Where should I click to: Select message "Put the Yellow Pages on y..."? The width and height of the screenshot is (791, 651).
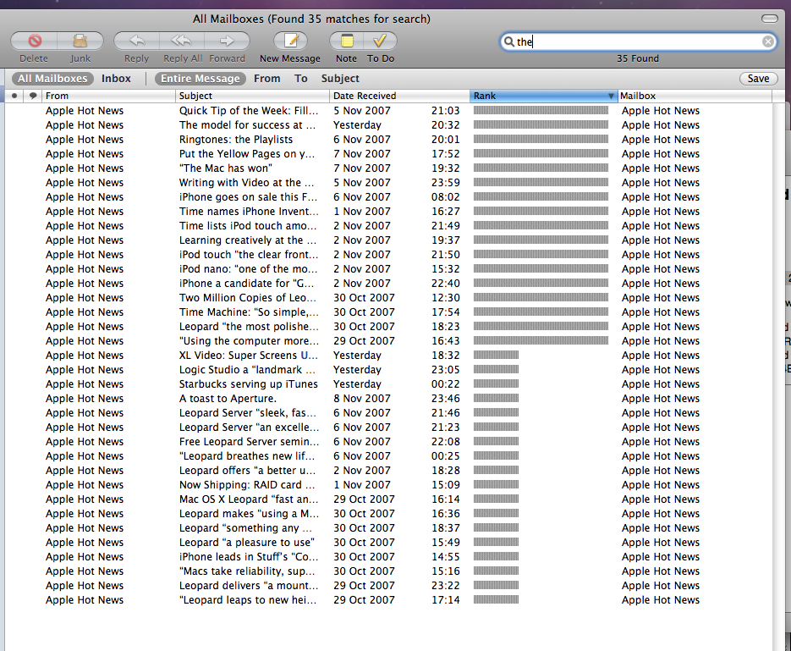(388, 153)
